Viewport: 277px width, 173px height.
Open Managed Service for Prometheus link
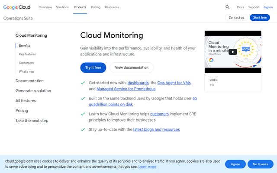[x=126, y=89]
